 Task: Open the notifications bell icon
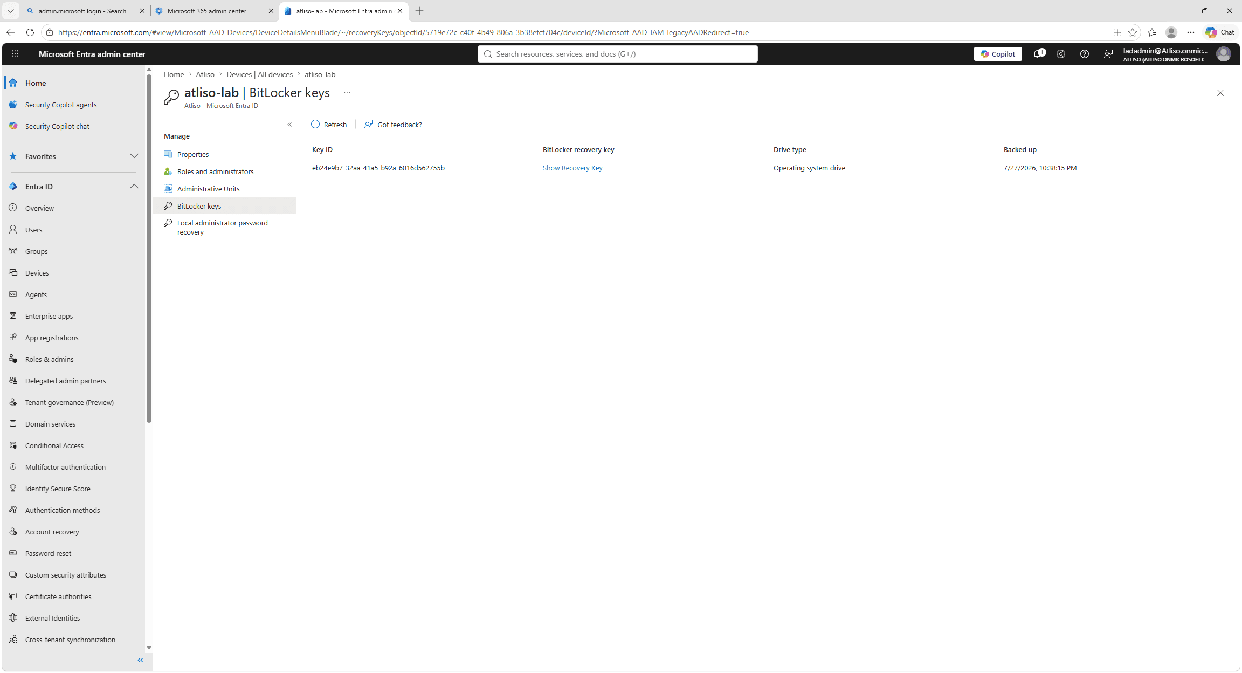pyautogui.click(x=1038, y=54)
